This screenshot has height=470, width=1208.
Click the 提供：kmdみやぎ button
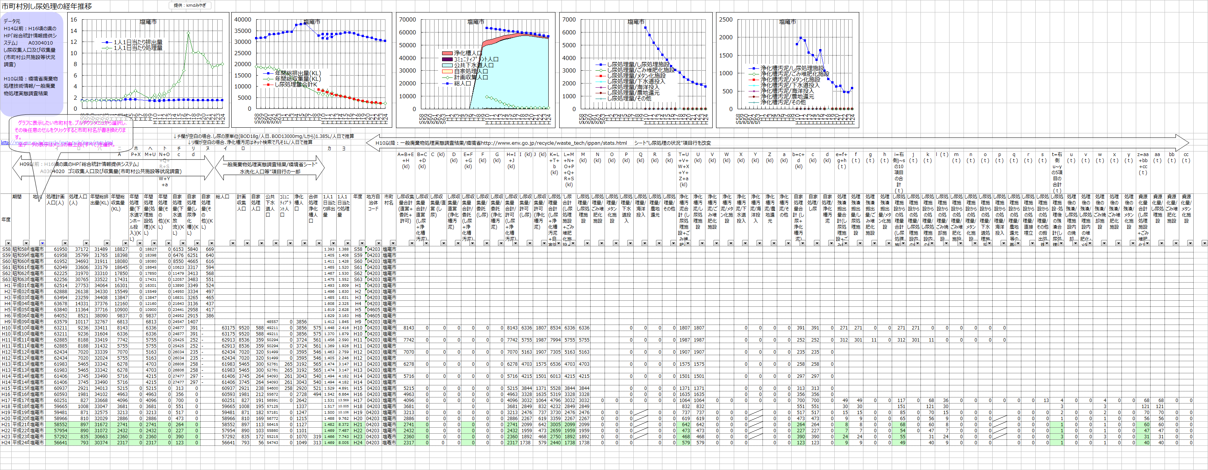tap(190, 6)
